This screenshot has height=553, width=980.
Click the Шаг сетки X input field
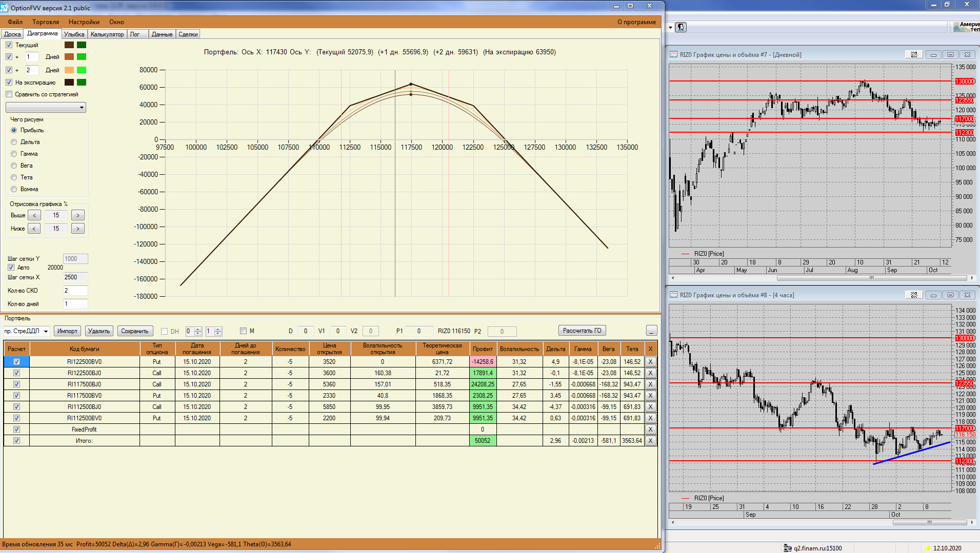click(75, 277)
